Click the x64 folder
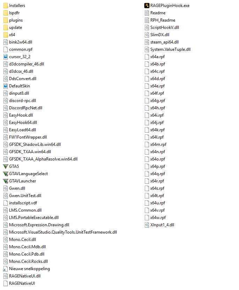This screenshot has height=290, width=239. [9, 35]
